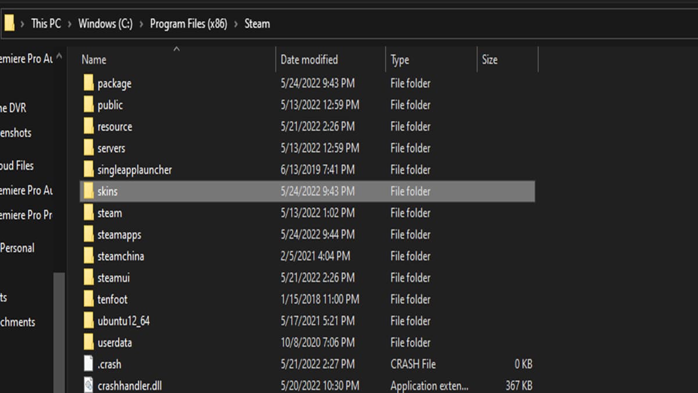Select Personal in the sidebar

[17, 247]
